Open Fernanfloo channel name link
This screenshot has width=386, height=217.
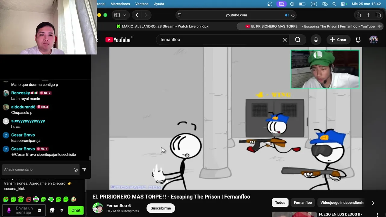(117, 206)
